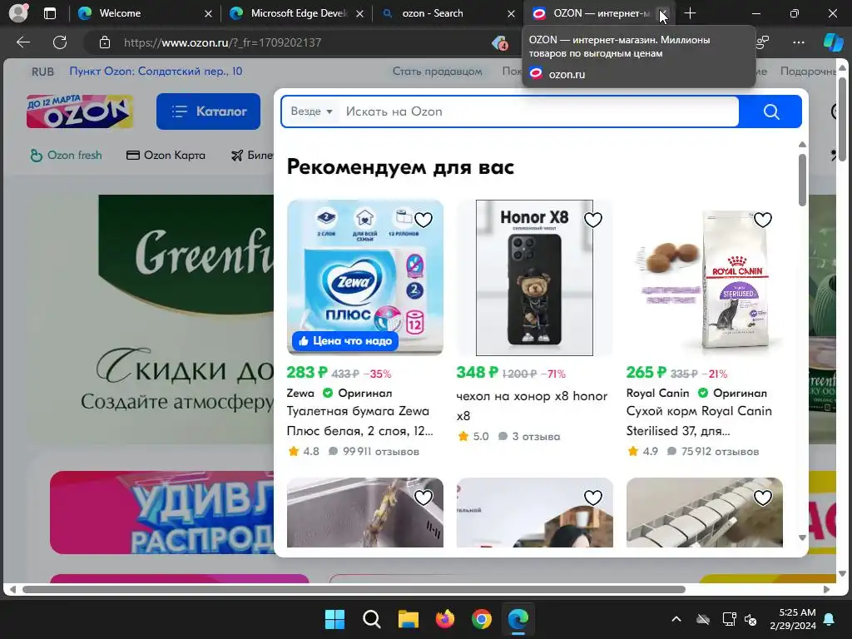The image size is (852, 639).
Task: Click the page horizontal scrollbar
Action: coord(354,589)
